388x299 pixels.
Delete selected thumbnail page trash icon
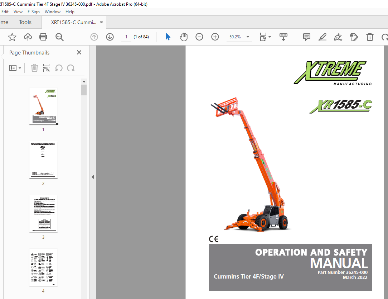coord(34,68)
